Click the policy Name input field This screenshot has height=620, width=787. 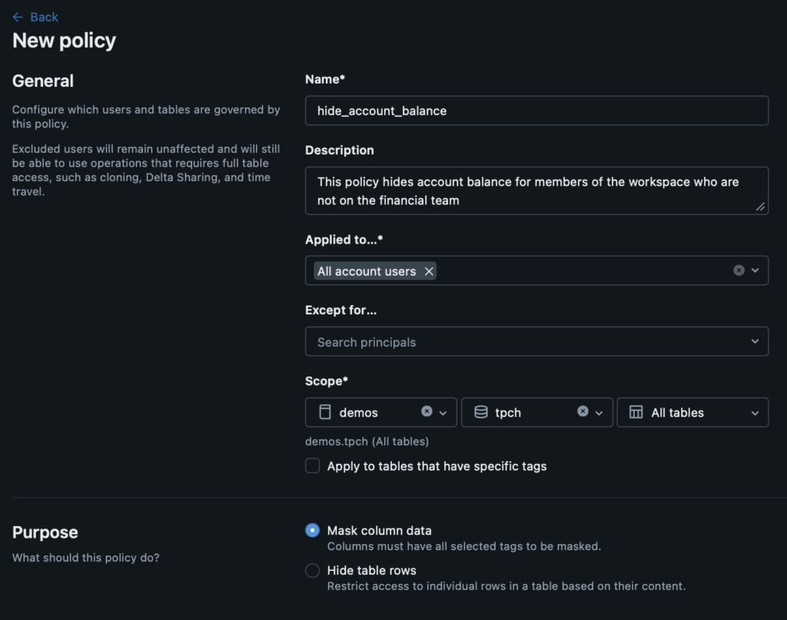coord(536,111)
